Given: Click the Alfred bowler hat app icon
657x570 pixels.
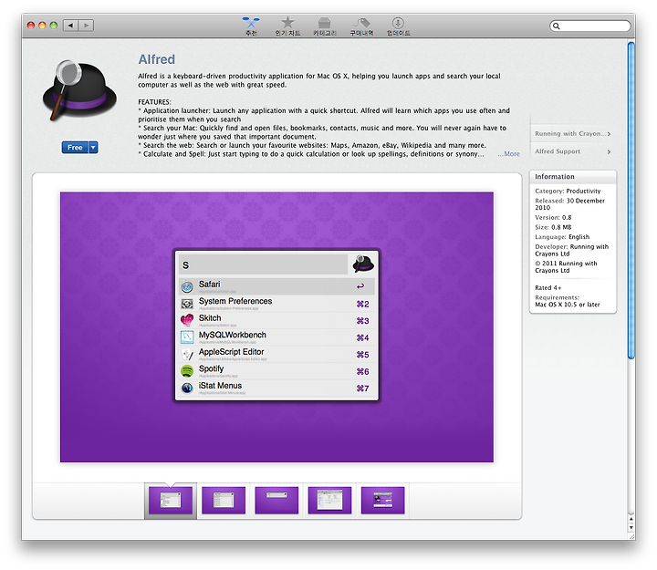Looking at the screenshot, I should 79,90.
